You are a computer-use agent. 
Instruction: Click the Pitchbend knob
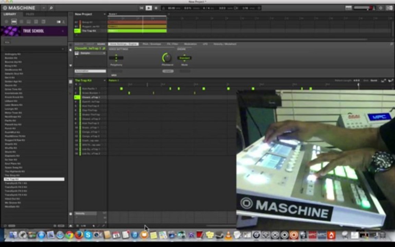pos(167,58)
